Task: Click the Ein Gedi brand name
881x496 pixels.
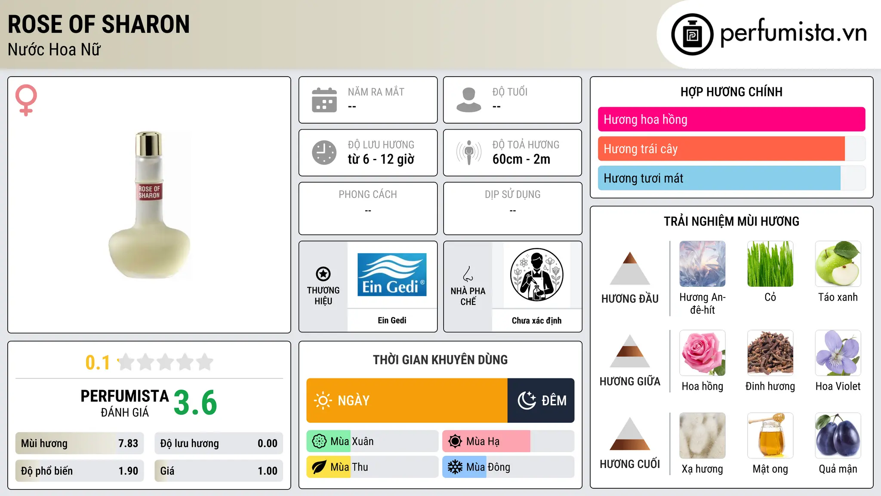Action: click(392, 320)
